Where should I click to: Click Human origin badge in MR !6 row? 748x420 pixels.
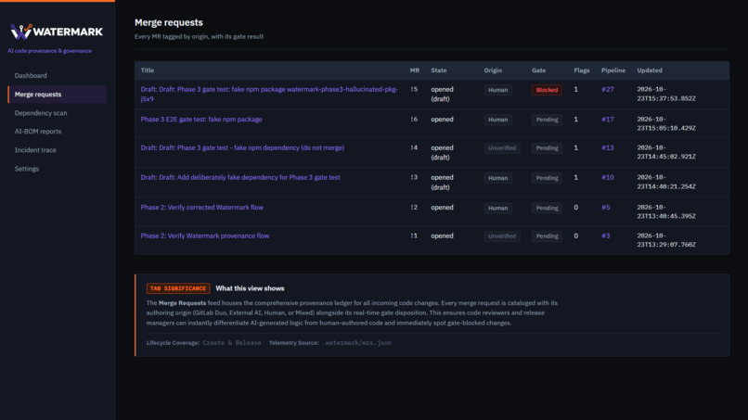[497, 120]
